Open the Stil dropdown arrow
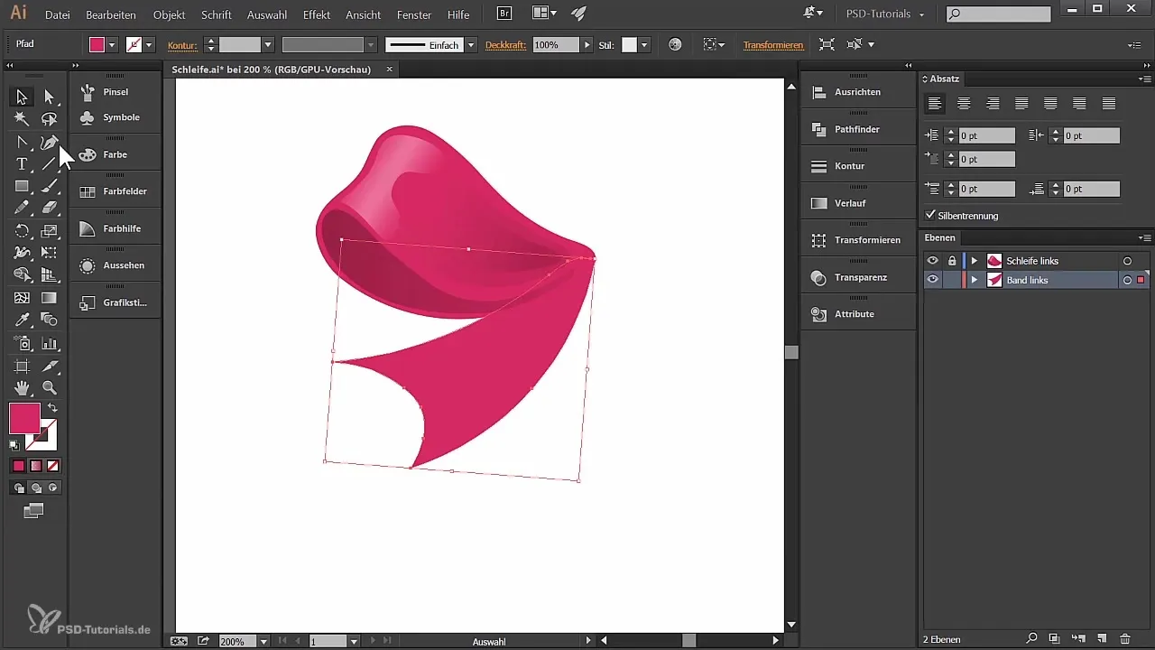Screen dimensions: 1155x650 (644, 45)
